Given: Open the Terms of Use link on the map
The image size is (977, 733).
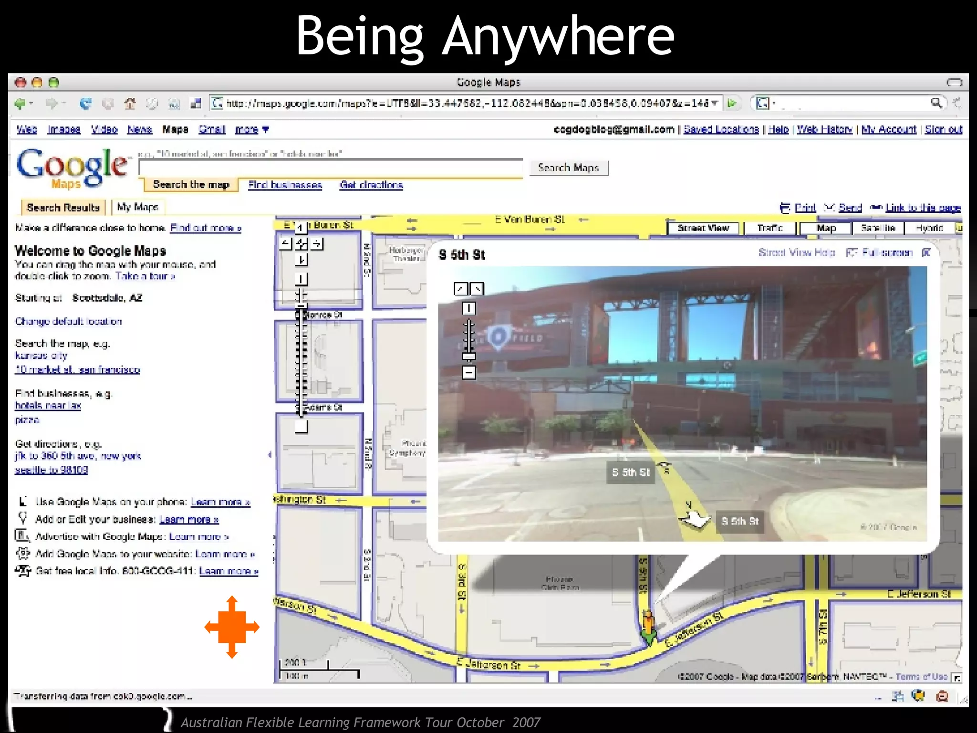Looking at the screenshot, I should (x=921, y=677).
